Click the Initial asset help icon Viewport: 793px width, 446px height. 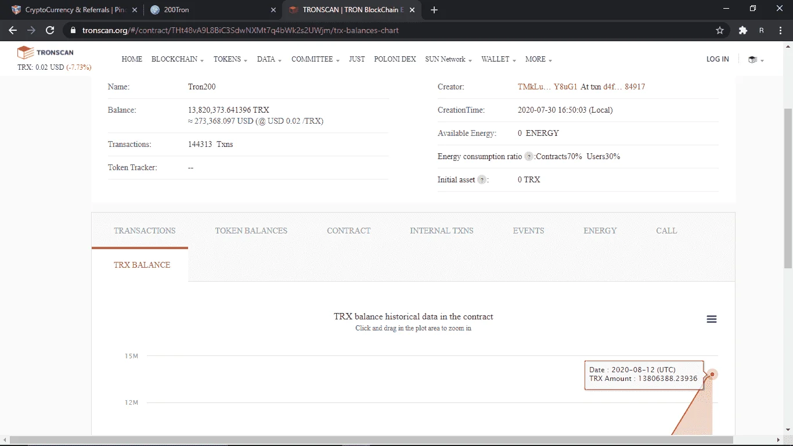click(482, 180)
